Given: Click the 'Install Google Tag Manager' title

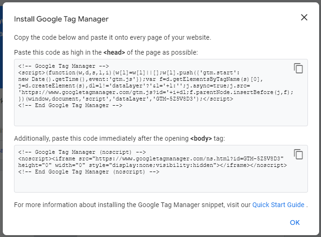Looking at the screenshot, I should pos(61,19).
